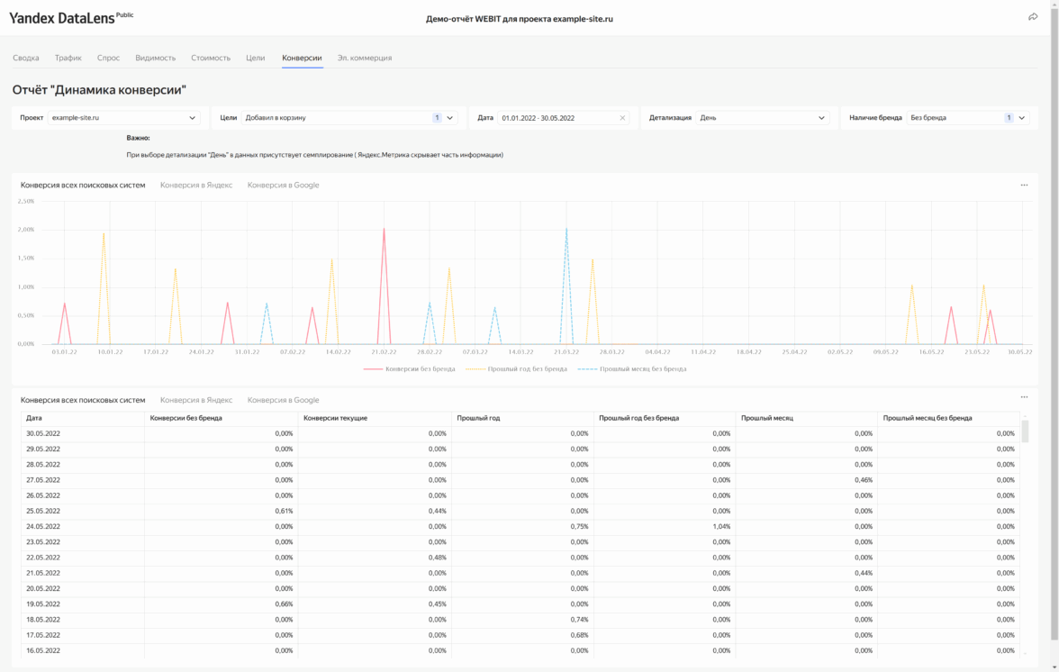Screen dimensions: 1059x672
Task: Select table tab 'Конверсия в Google'
Action: pyautogui.click(x=283, y=400)
